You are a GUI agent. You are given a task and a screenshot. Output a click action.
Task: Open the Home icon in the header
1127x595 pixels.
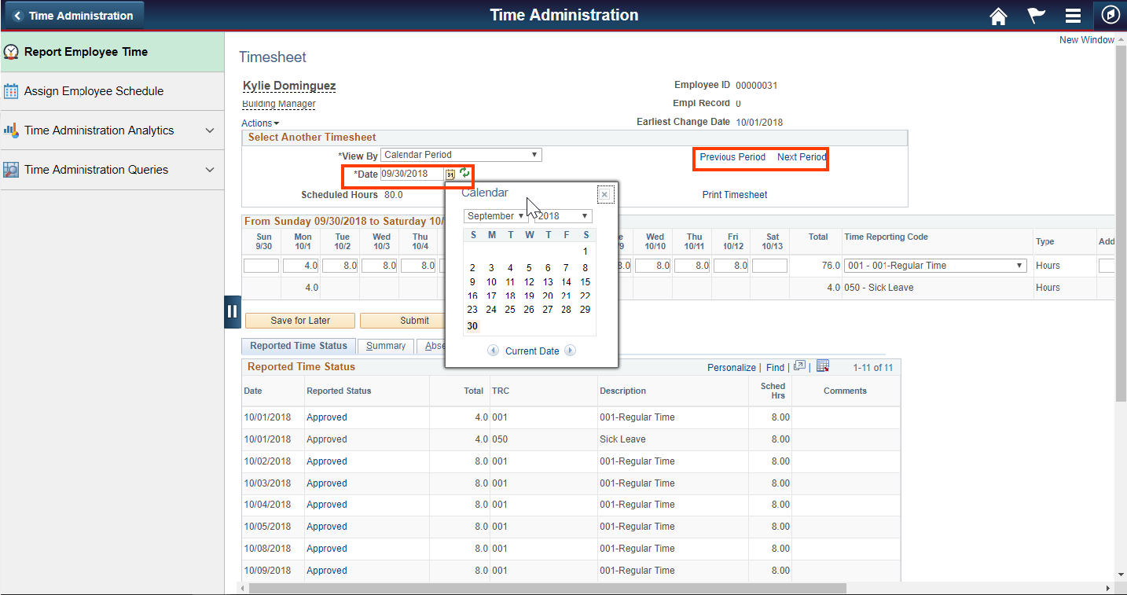(998, 15)
